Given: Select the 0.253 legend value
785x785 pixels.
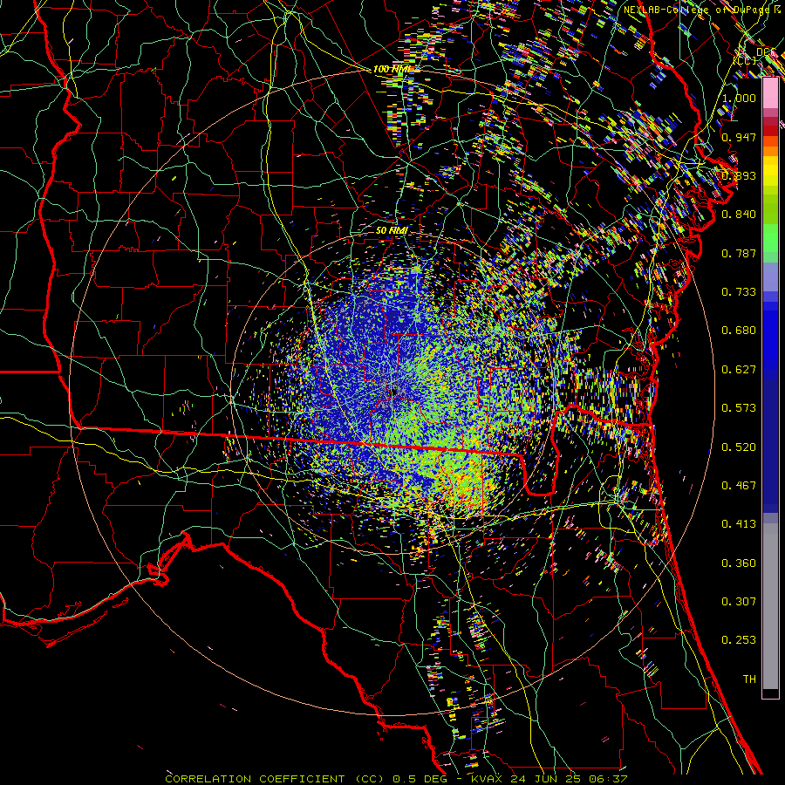Looking at the screenshot, I should click(x=739, y=640).
